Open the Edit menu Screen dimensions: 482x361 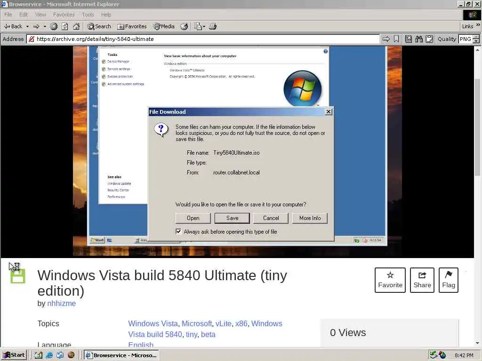24,15
